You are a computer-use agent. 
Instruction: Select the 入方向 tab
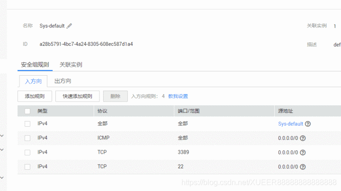point(33,81)
